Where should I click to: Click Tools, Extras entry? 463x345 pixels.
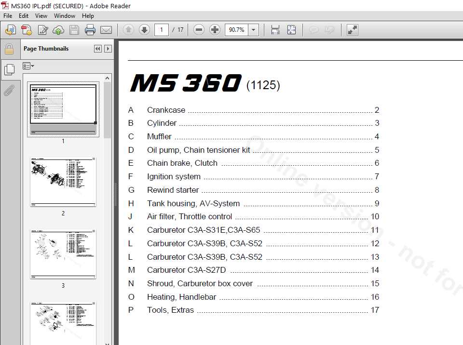(x=254, y=310)
